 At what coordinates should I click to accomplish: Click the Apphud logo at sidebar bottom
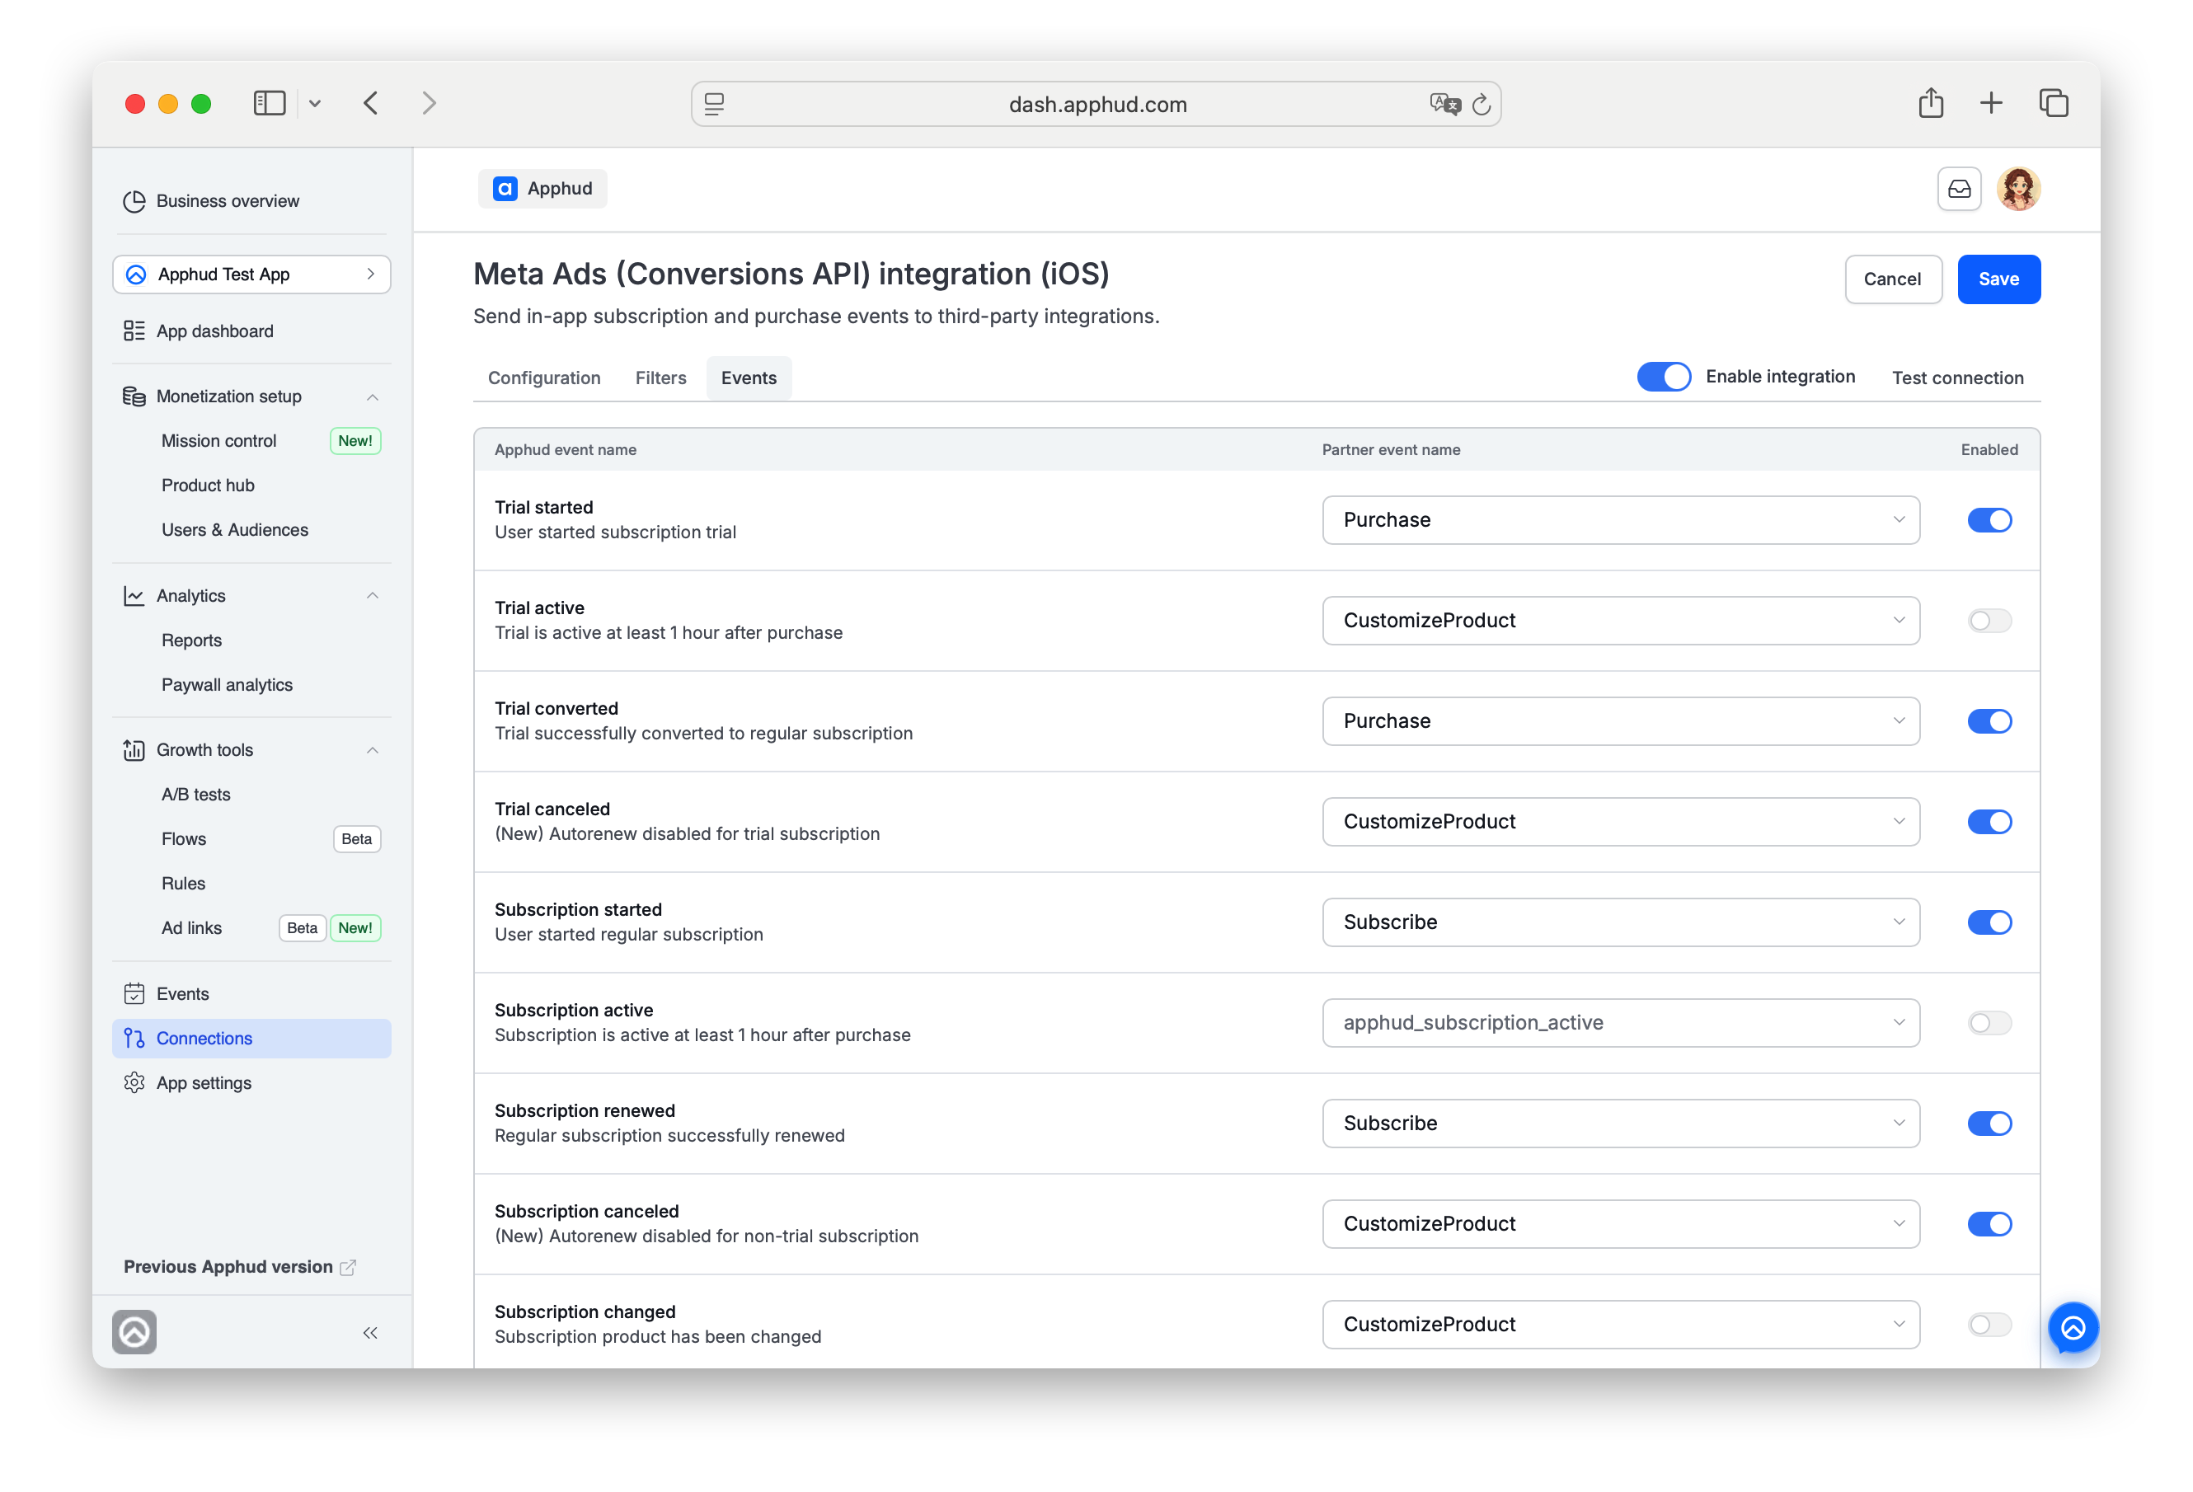click(x=134, y=1331)
